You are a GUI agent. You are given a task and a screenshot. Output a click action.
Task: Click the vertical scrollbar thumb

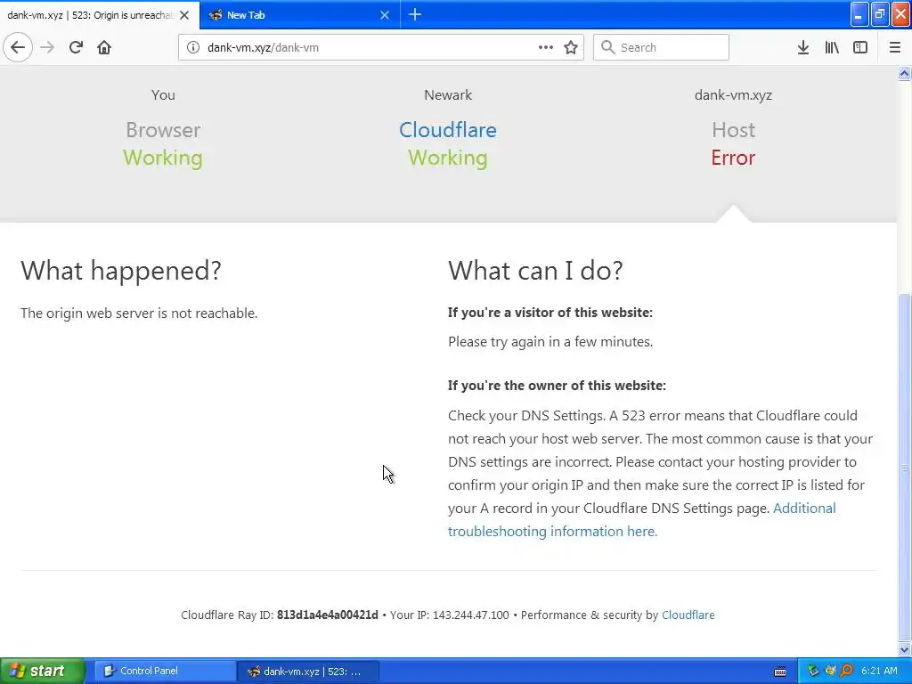pyautogui.click(x=905, y=467)
